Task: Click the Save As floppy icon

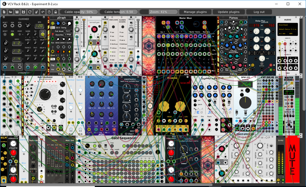Action: [x=23, y=12]
